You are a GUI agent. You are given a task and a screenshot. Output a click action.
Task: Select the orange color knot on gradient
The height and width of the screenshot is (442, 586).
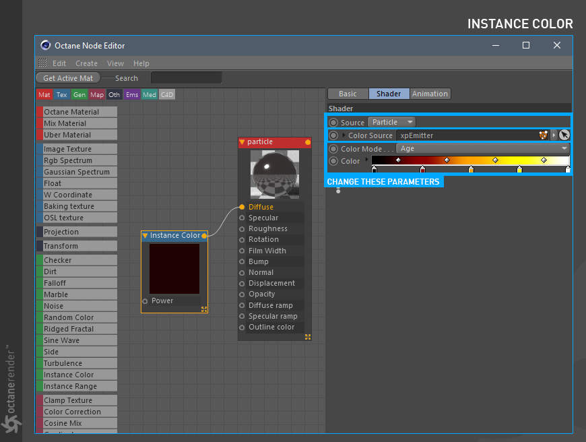471,170
